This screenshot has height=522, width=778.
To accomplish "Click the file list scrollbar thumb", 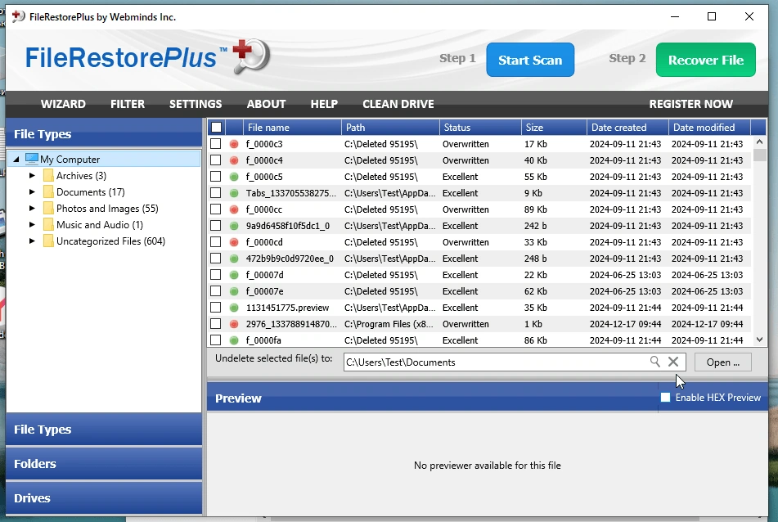I will coord(760,155).
